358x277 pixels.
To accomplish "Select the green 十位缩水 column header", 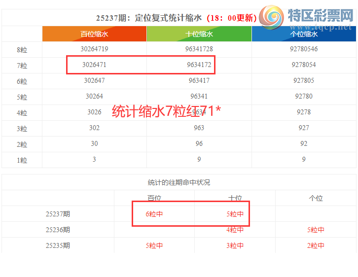I will point(199,34).
